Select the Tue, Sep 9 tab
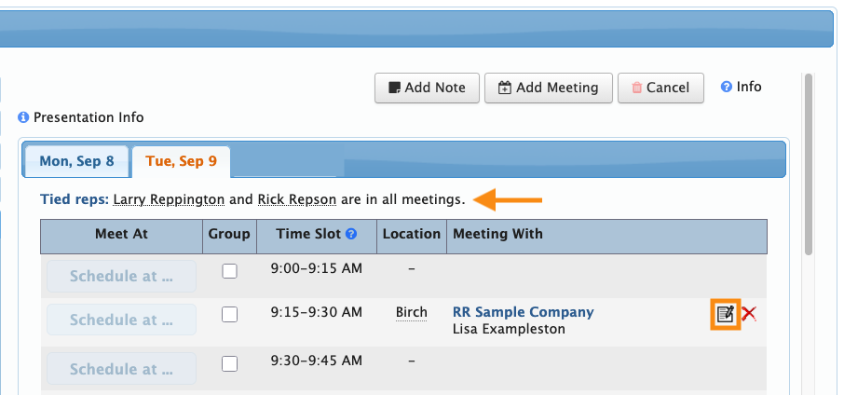Viewport: 844px width, 395px height. pyautogui.click(x=181, y=161)
